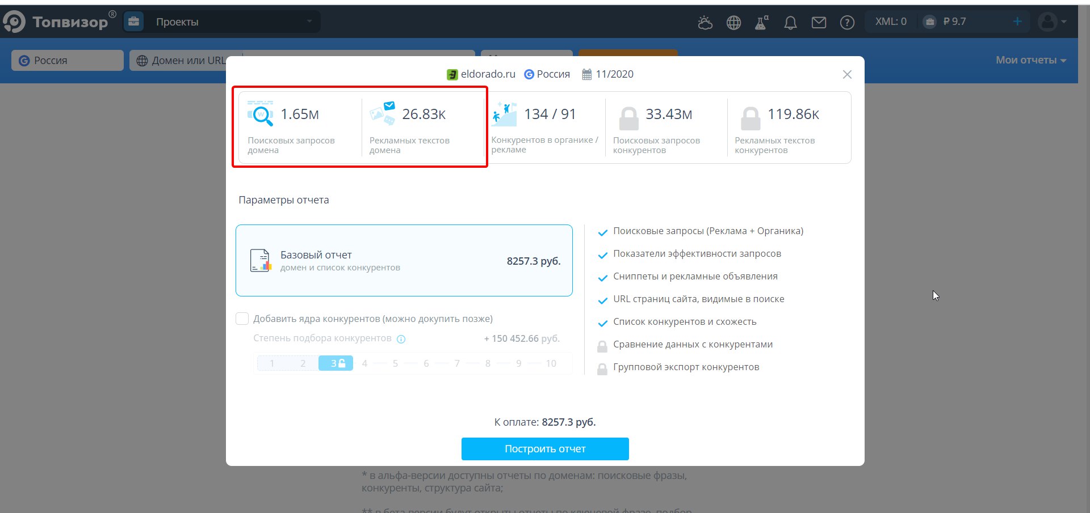This screenshot has width=1090, height=513.
Task: Open the Россия region selector in toolbar
Action: tap(68, 60)
